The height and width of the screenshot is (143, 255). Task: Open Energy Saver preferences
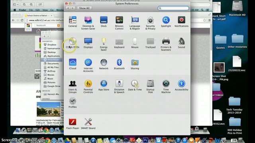coord(104,44)
